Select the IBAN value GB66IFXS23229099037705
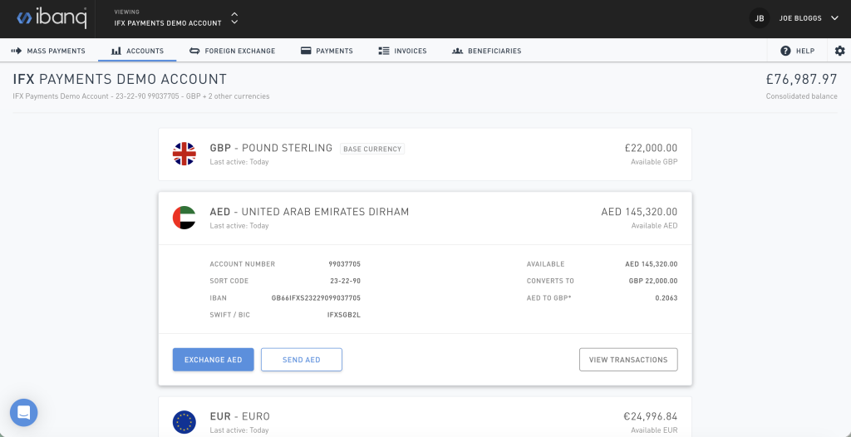 (316, 298)
